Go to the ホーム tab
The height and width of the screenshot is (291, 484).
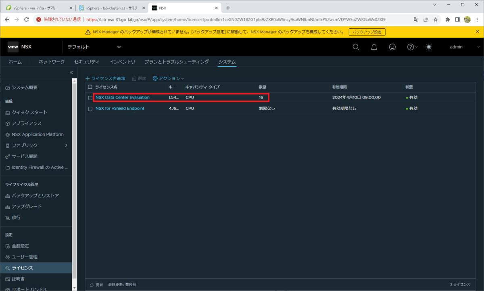[15, 62]
